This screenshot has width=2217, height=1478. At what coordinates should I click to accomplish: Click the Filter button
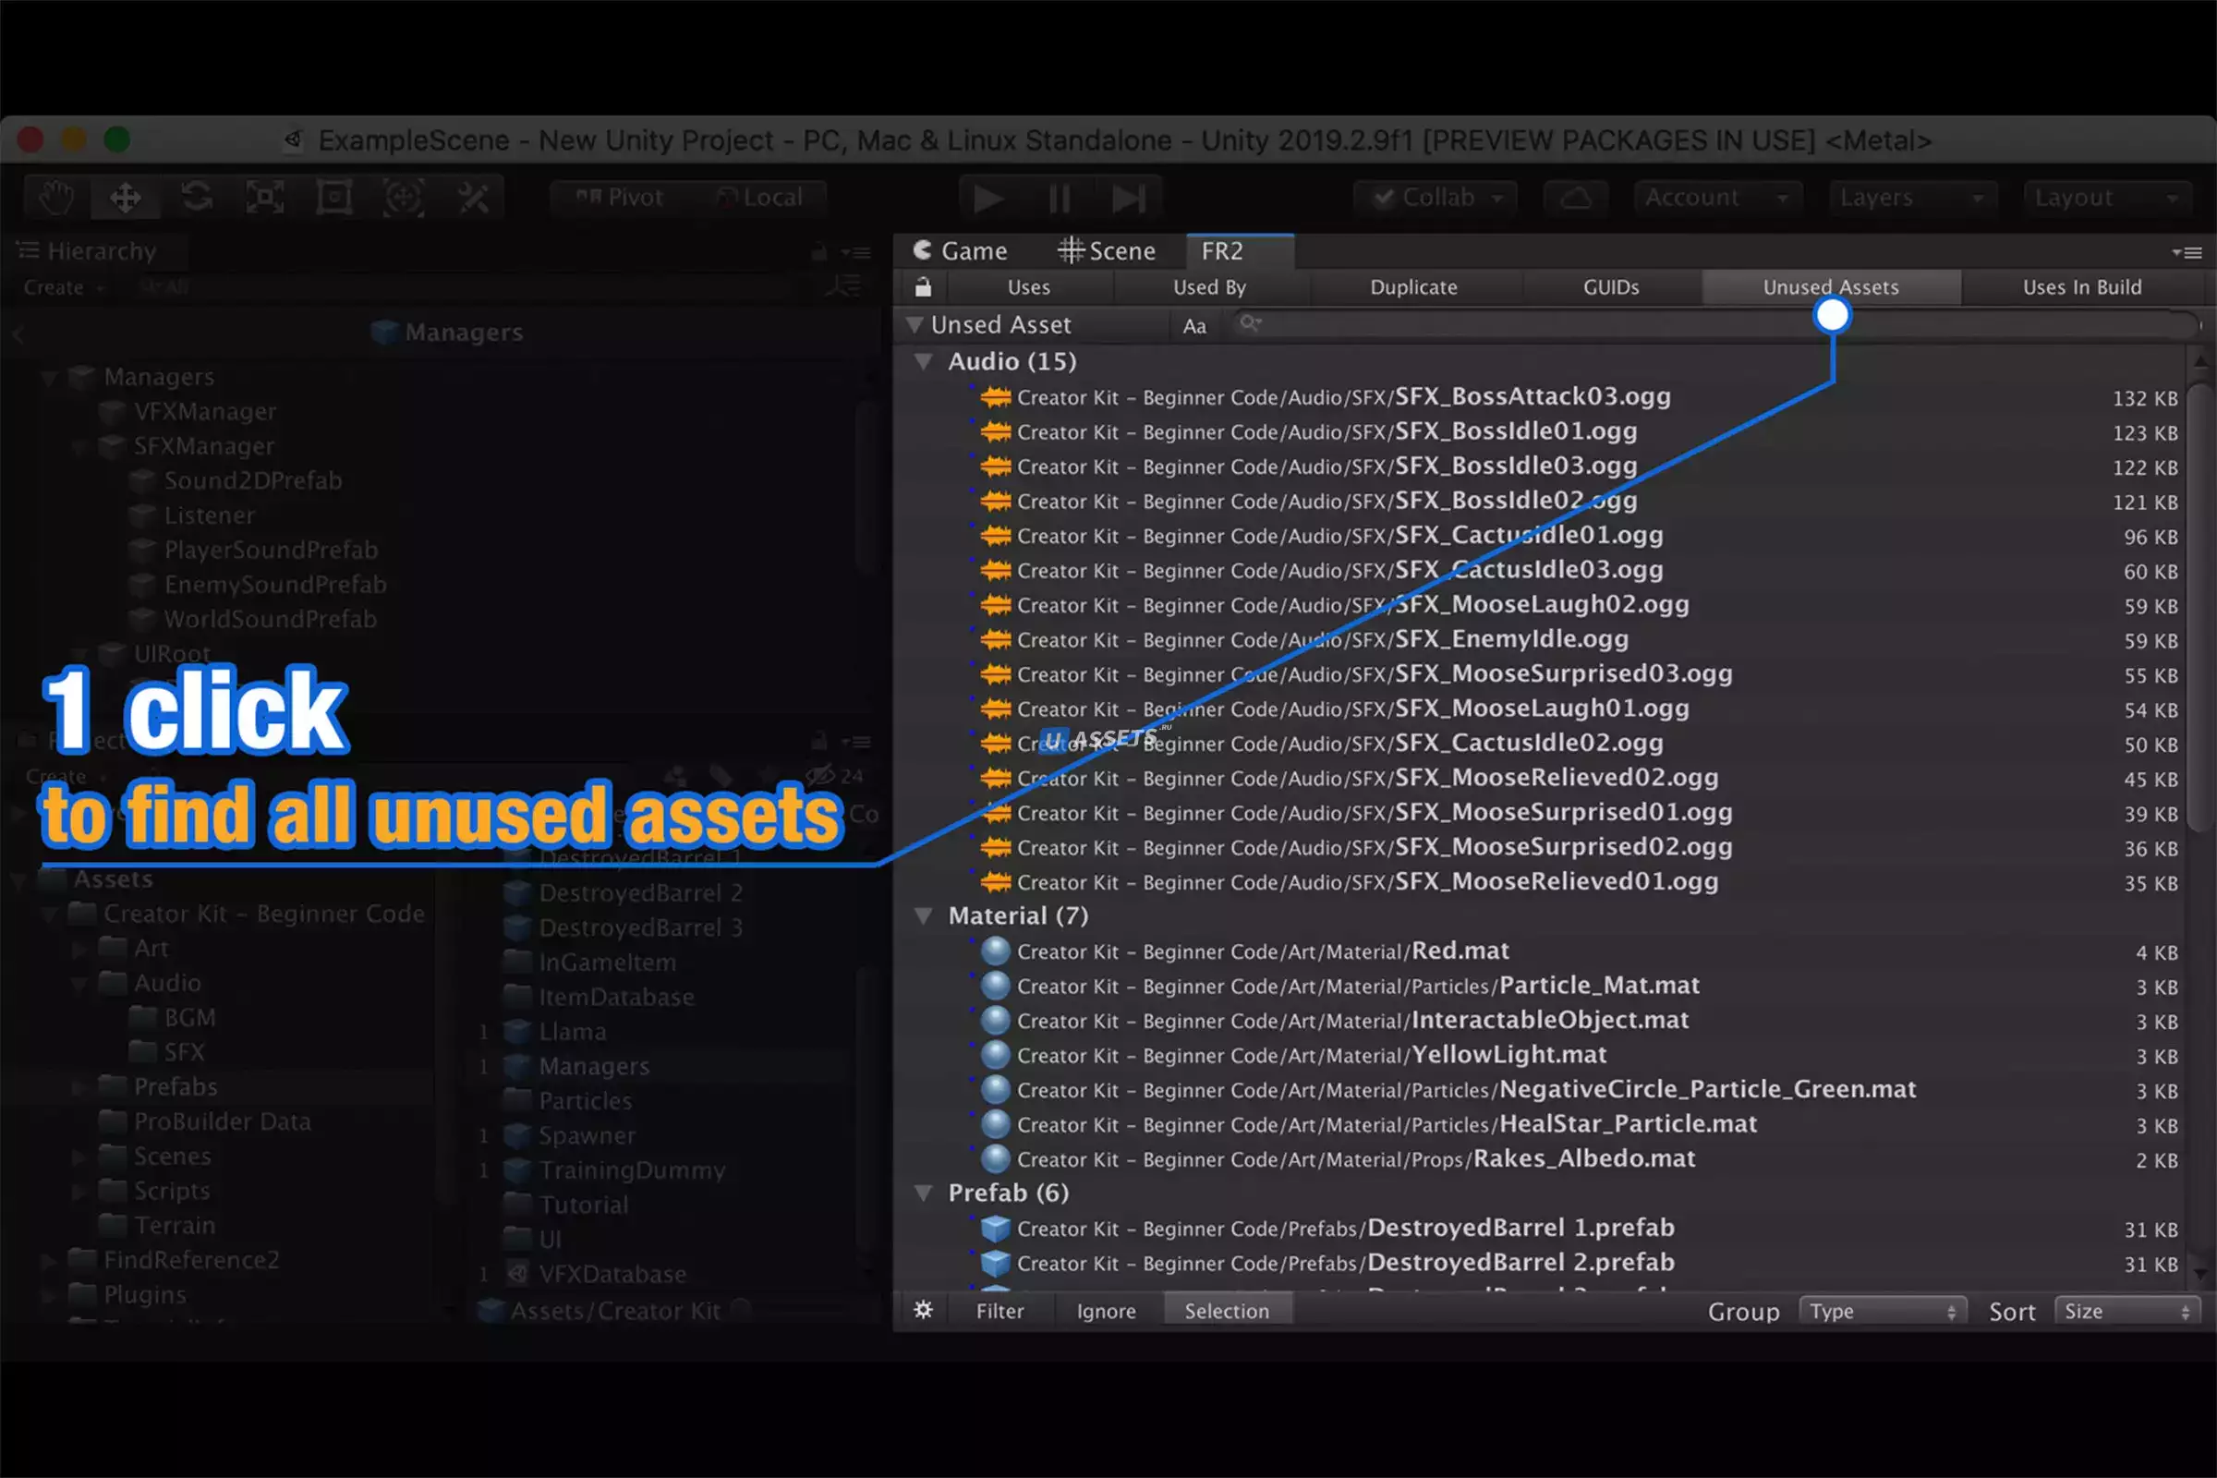pos(999,1311)
